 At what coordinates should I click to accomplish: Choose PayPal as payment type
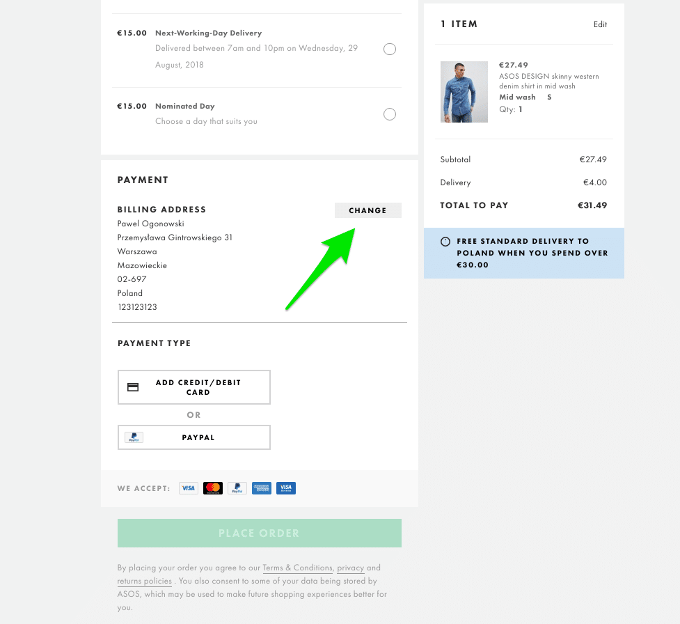point(194,437)
